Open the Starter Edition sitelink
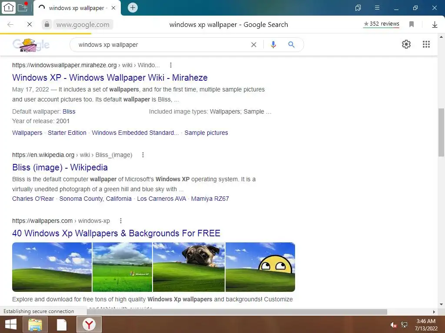This screenshot has width=445, height=333. (x=67, y=133)
